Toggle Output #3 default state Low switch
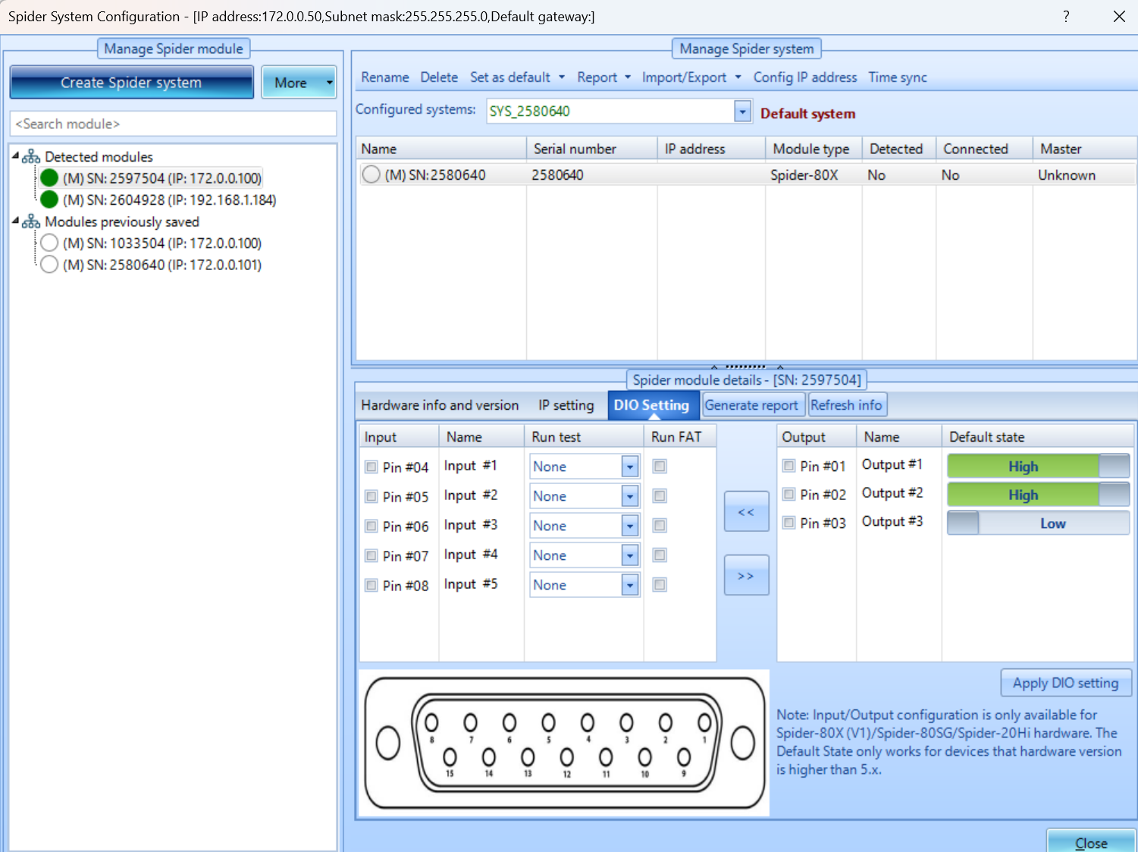The height and width of the screenshot is (852, 1138). [1037, 523]
